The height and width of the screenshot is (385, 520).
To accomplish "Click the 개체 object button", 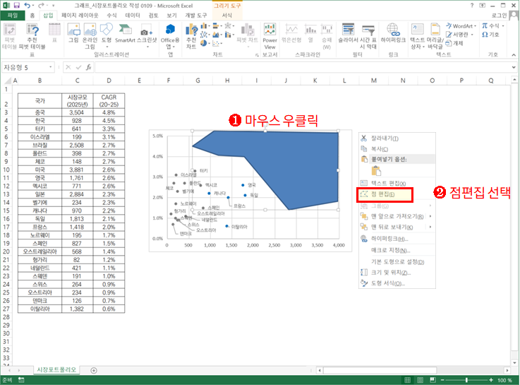I will pos(454,43).
